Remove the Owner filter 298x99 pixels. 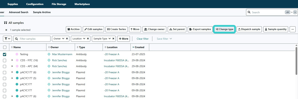click(67, 39)
